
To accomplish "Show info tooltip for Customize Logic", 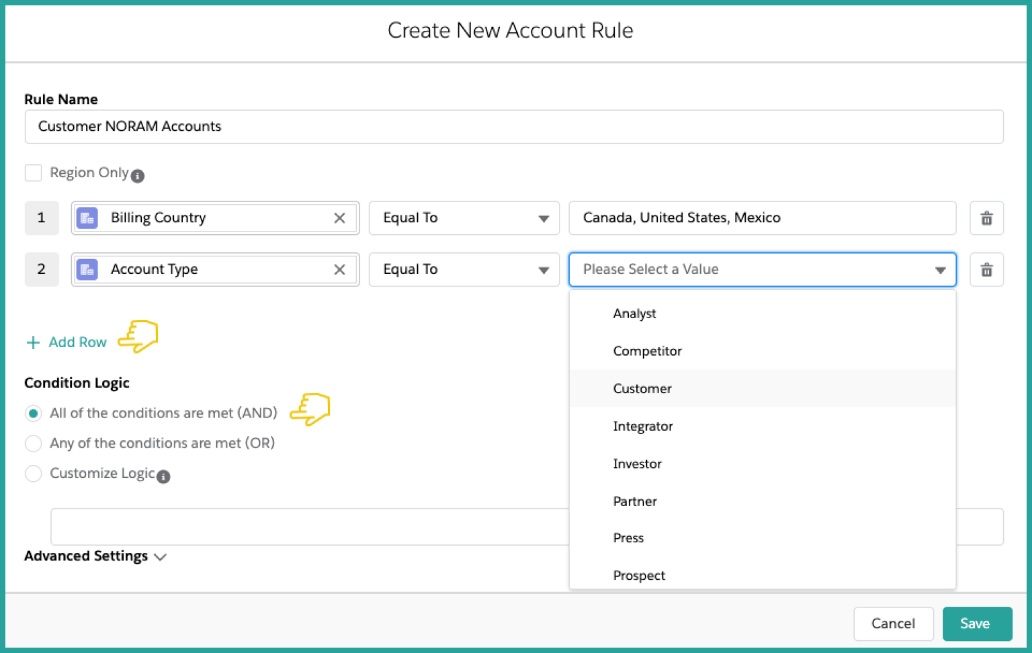I will 163,476.
